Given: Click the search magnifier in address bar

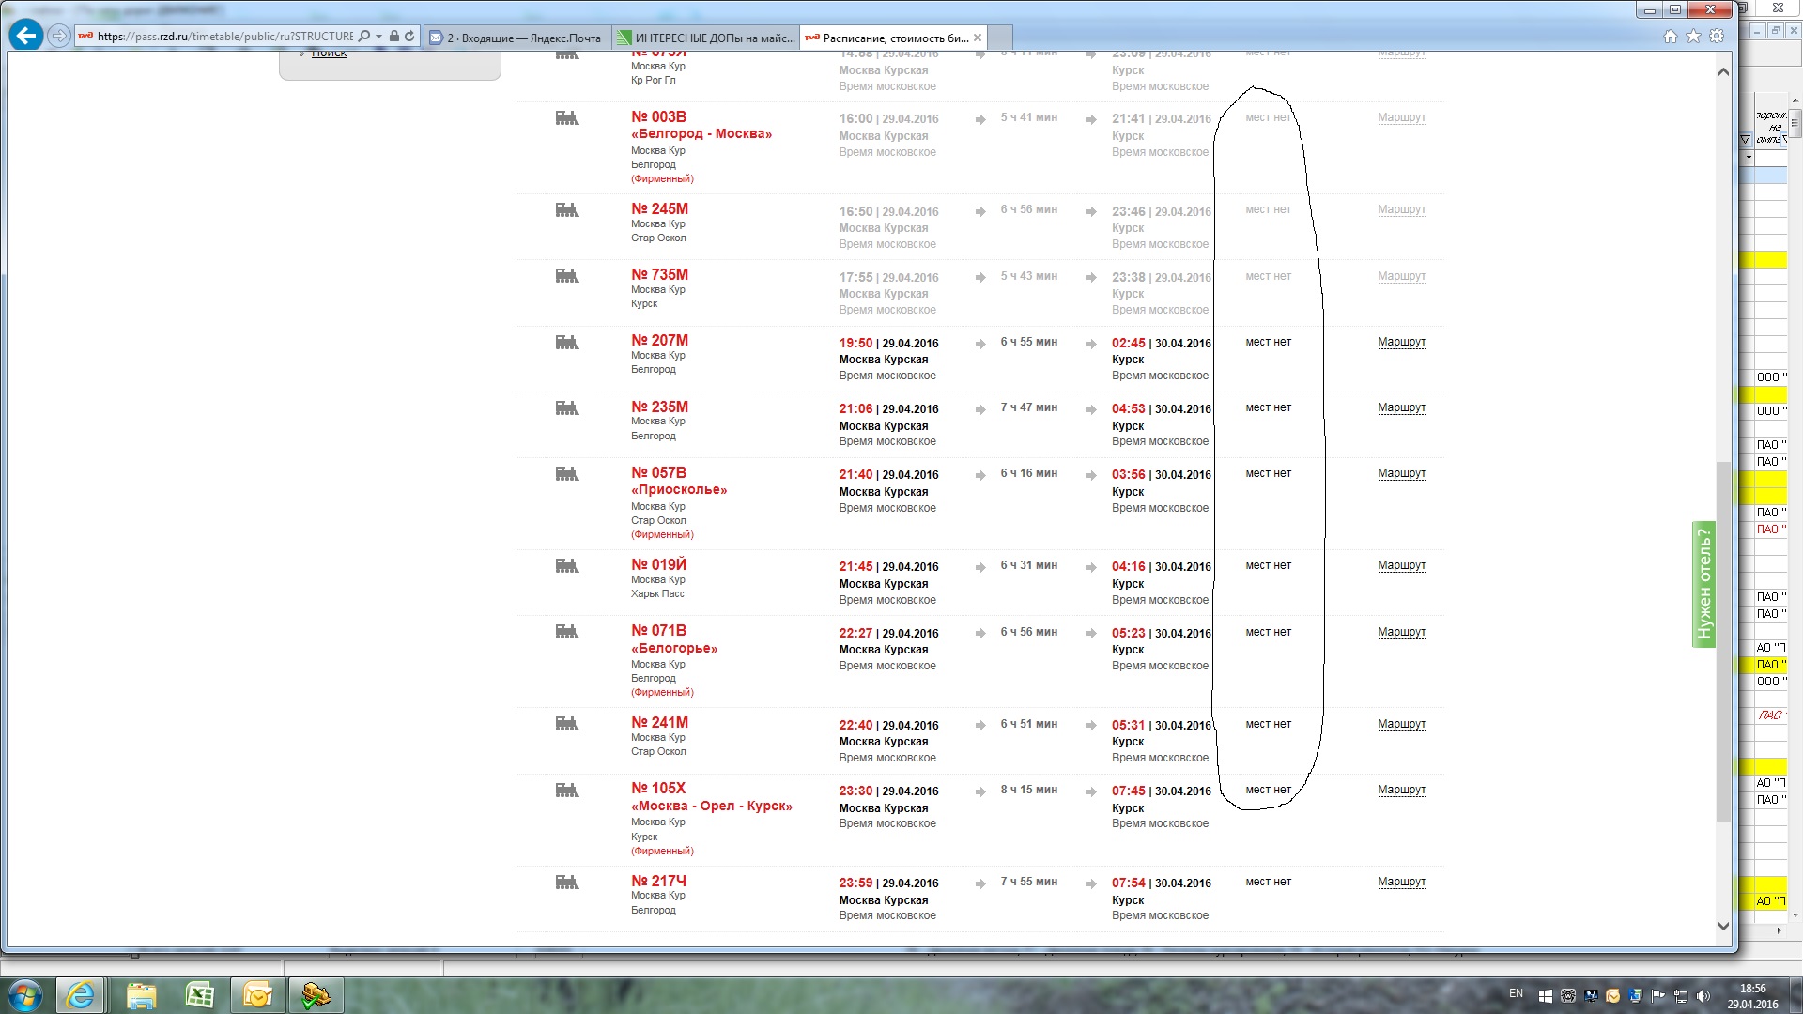Looking at the screenshot, I should tap(364, 37).
